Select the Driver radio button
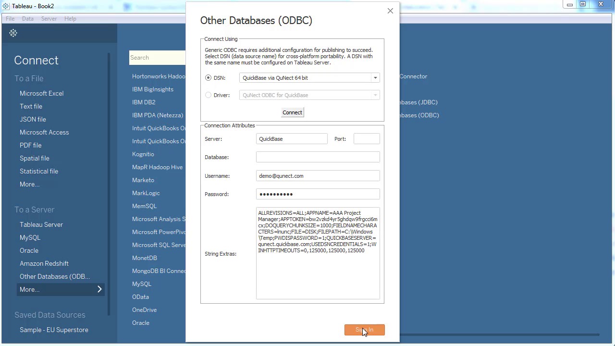The image size is (615, 346). [208, 95]
